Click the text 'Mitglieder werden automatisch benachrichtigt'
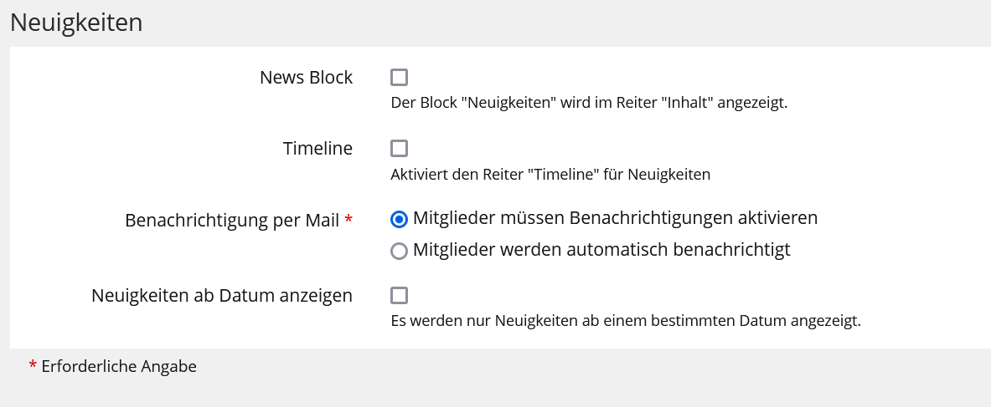Viewport: 991px width, 407px height. [601, 249]
